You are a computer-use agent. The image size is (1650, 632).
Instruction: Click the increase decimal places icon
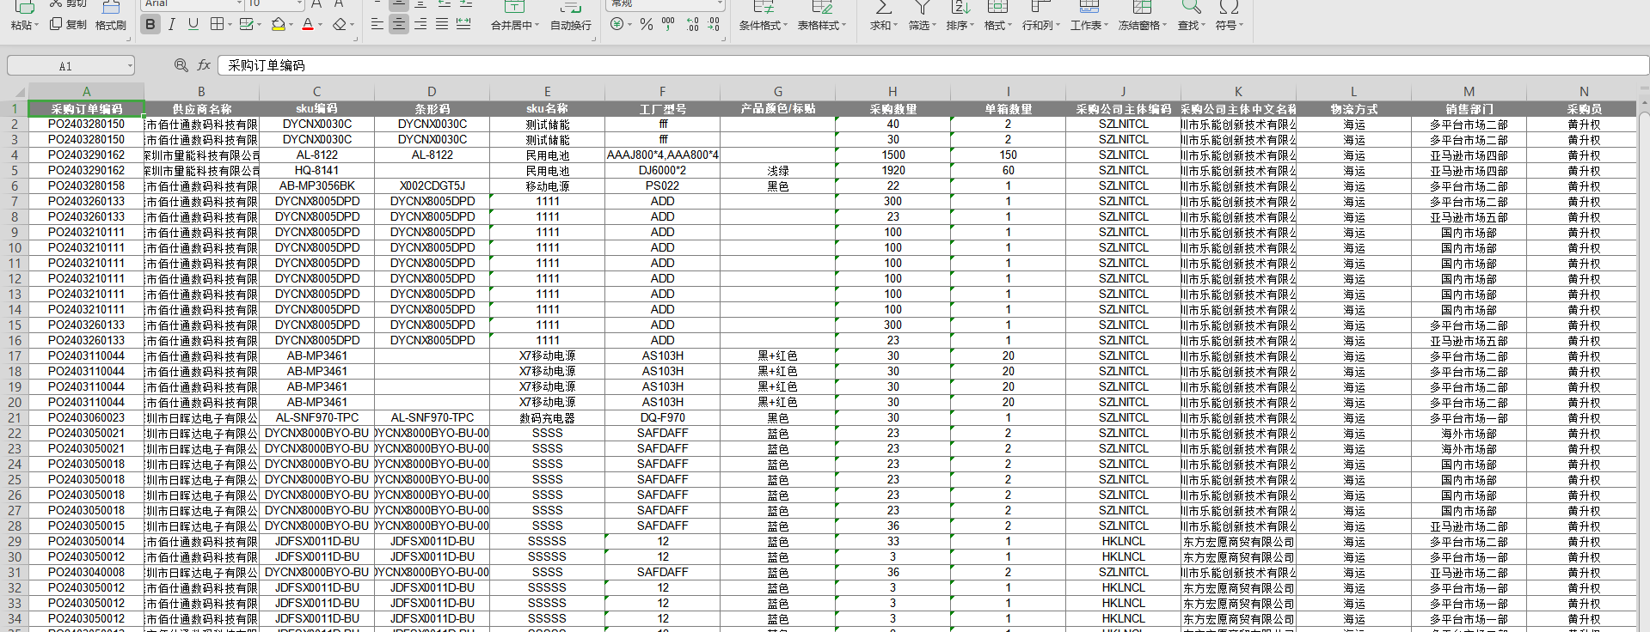point(692,24)
